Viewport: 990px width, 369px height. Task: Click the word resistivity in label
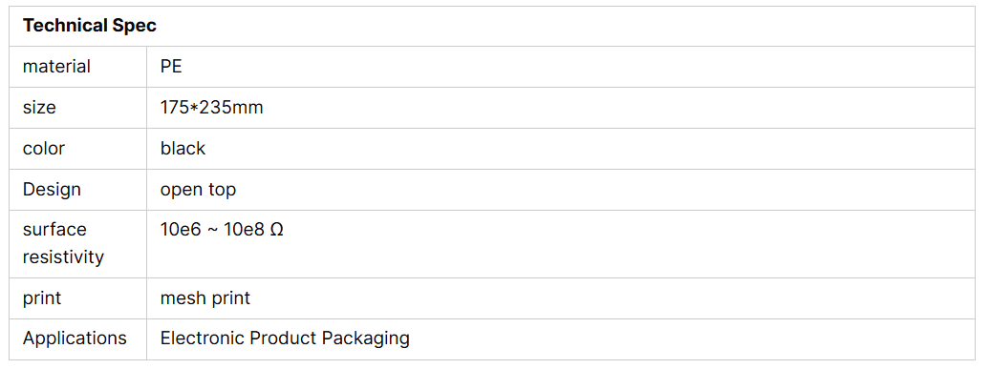pos(63,256)
